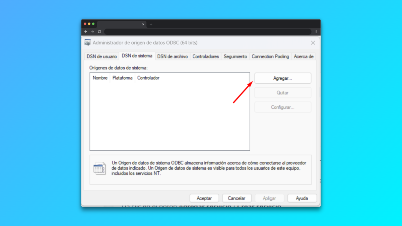Reload the page in the browser

point(99,32)
